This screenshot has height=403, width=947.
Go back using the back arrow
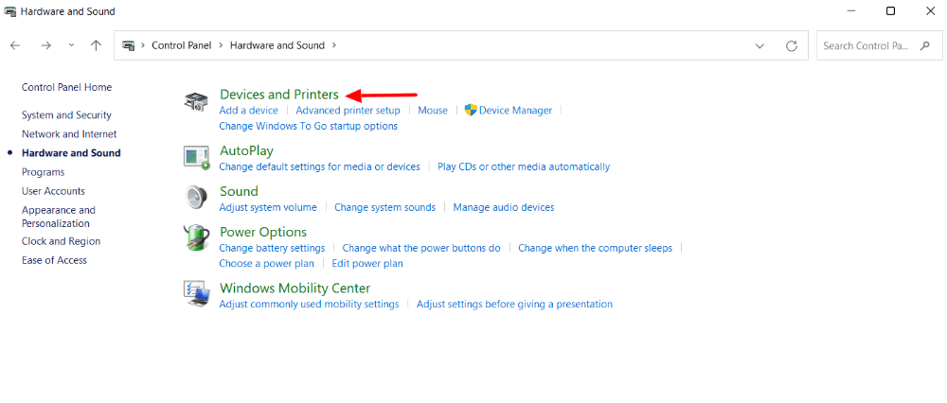coord(15,45)
